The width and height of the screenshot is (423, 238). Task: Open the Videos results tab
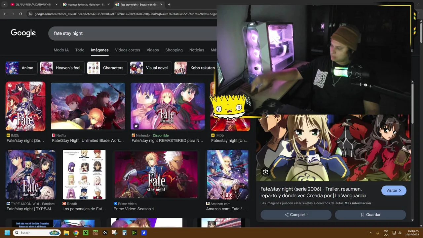(153, 50)
